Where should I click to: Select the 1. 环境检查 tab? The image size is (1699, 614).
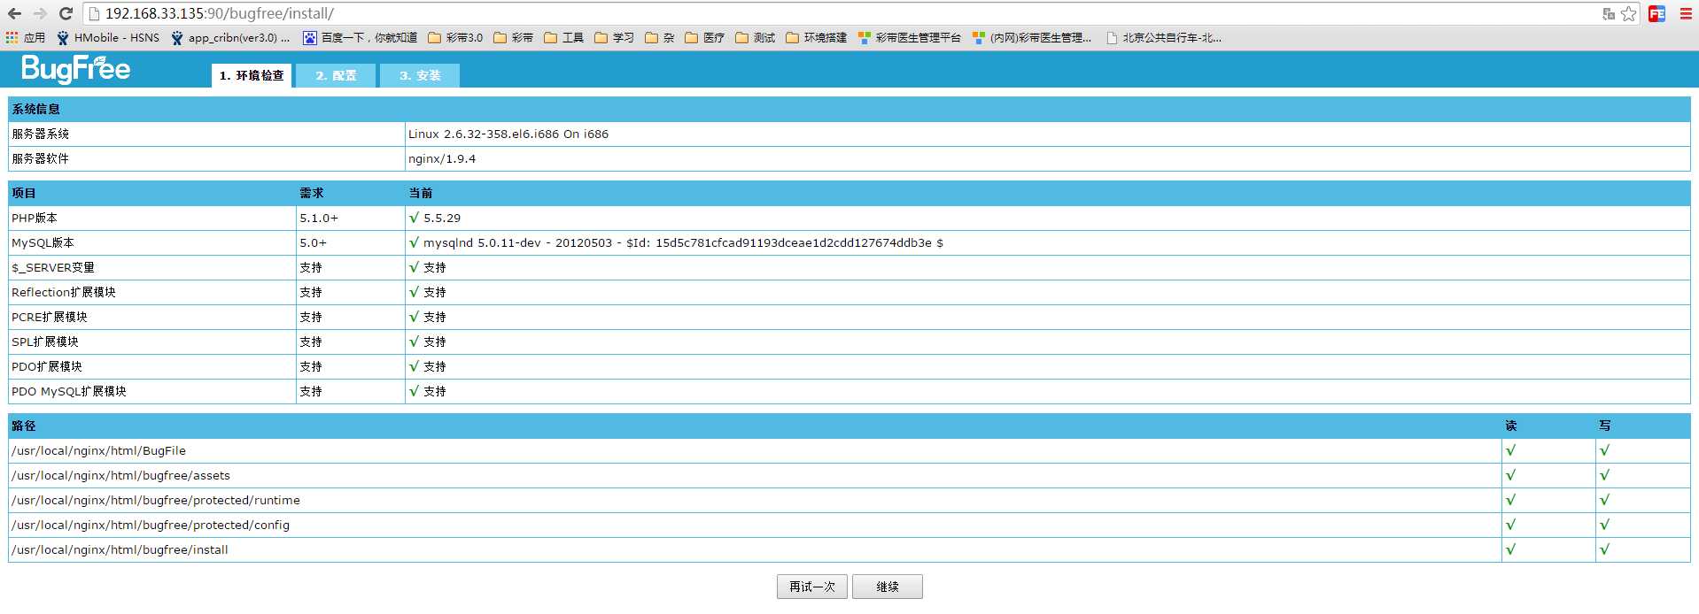[x=252, y=76]
